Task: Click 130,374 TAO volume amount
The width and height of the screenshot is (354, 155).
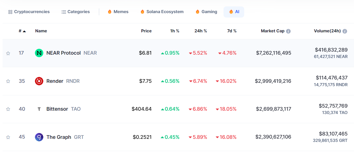Action: (335, 113)
